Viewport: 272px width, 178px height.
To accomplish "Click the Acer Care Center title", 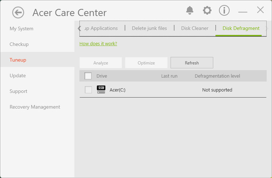I will 70,13.
